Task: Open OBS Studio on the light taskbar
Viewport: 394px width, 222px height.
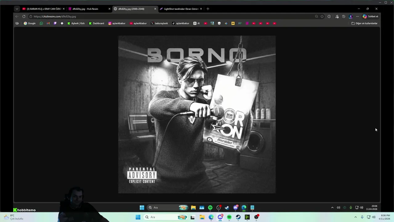Action: 256,217
